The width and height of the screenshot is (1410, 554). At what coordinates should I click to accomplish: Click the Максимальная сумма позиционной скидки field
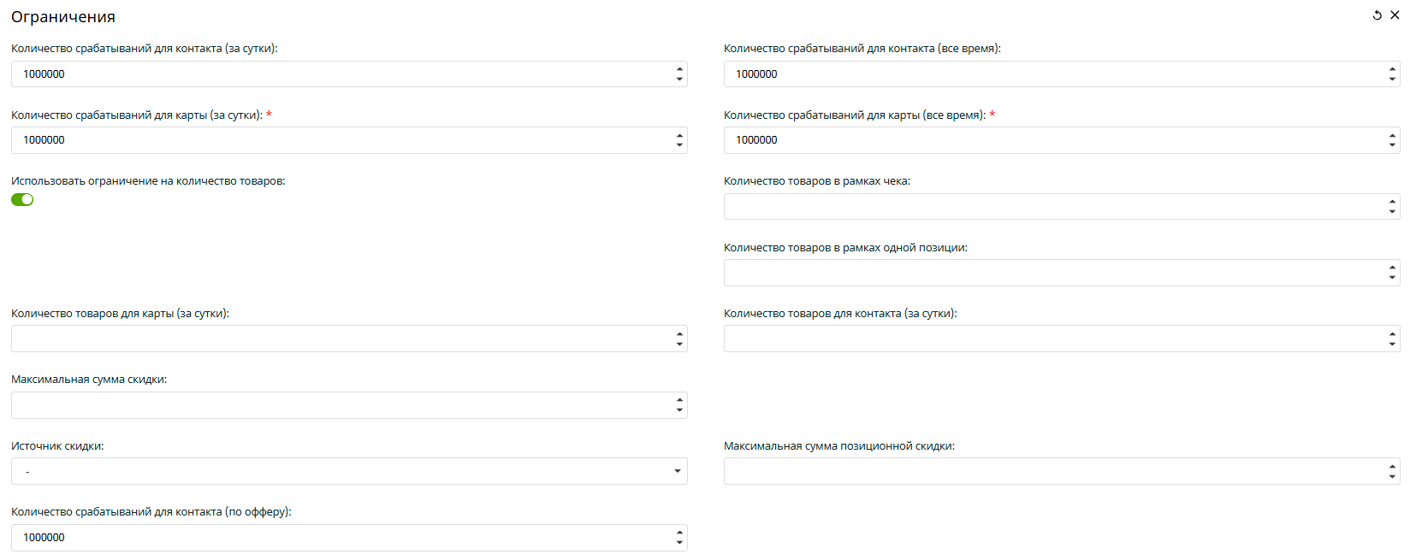(1052, 471)
